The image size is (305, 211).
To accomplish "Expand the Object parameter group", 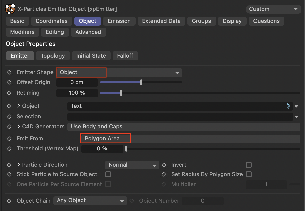I will click(x=18, y=106).
